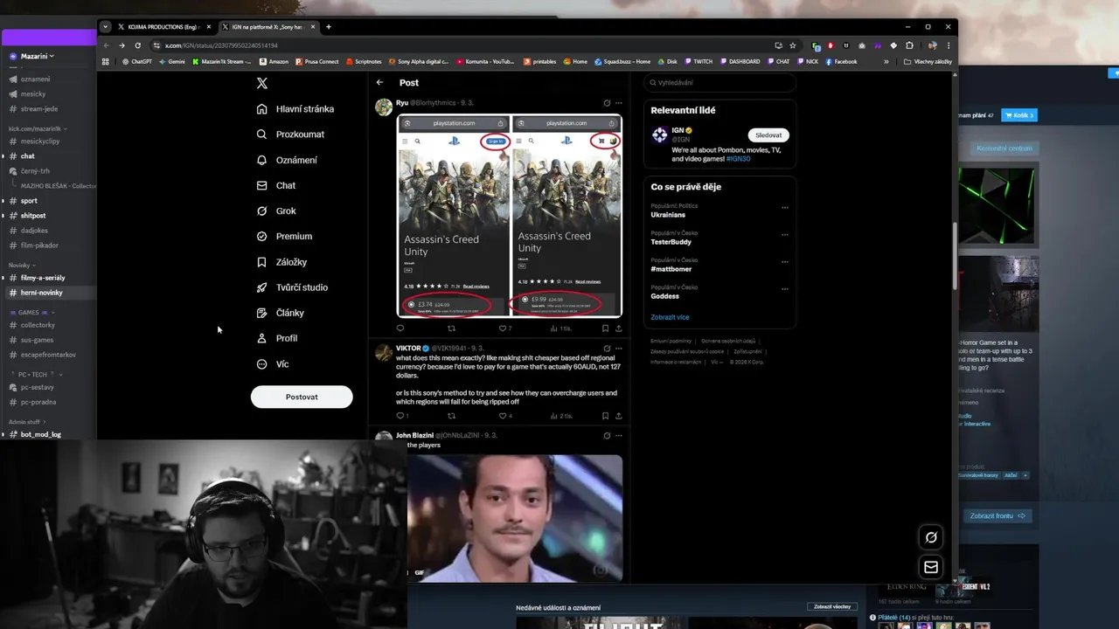Open Oznámení in the X sidebar
Screen dimensions: 1119x629
pos(287,160)
